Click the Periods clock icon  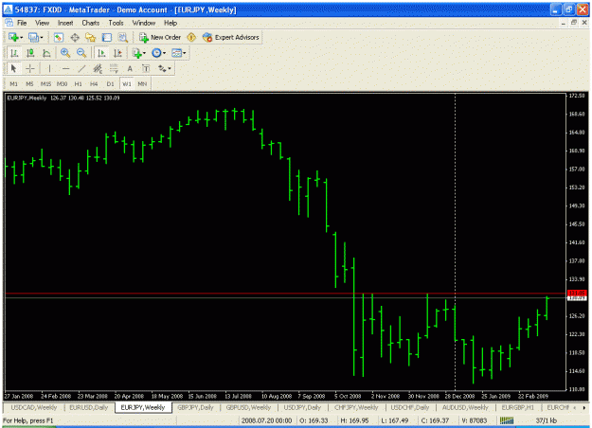(156, 53)
